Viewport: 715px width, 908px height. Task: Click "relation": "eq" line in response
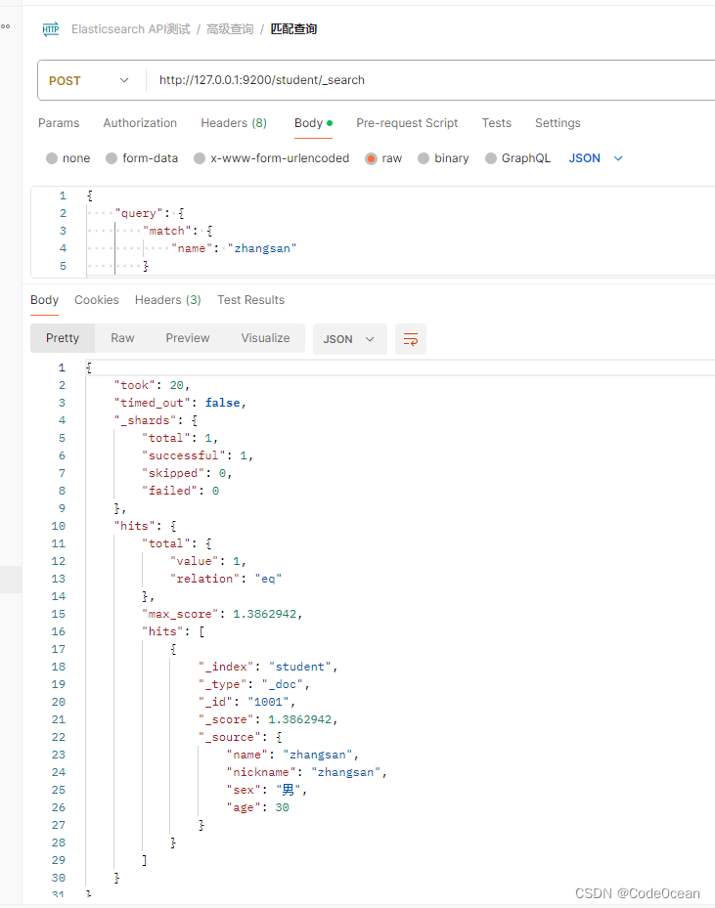[x=226, y=579]
